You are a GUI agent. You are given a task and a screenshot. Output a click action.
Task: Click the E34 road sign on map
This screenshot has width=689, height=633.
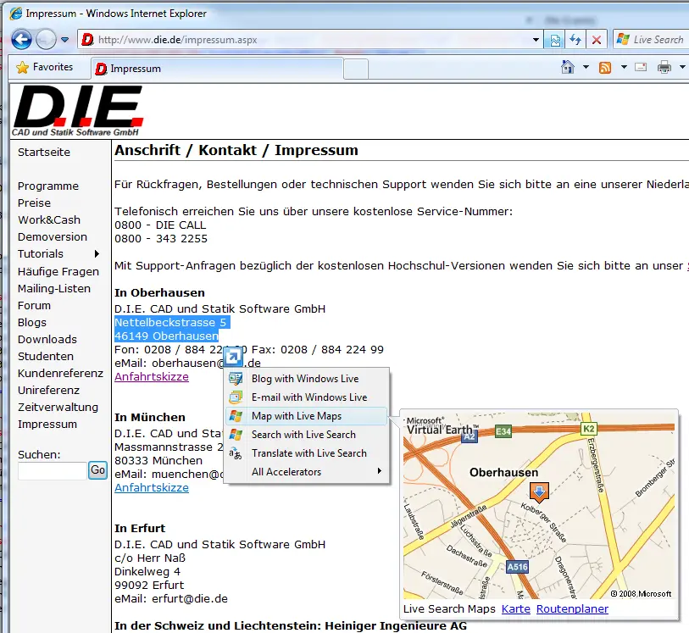click(503, 431)
